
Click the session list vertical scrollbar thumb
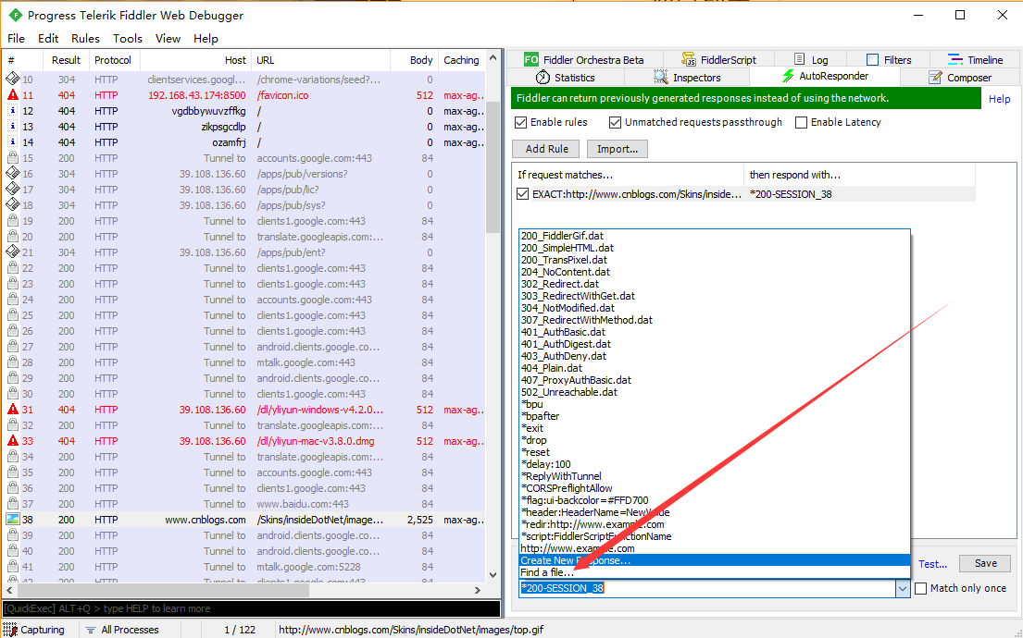point(493,166)
